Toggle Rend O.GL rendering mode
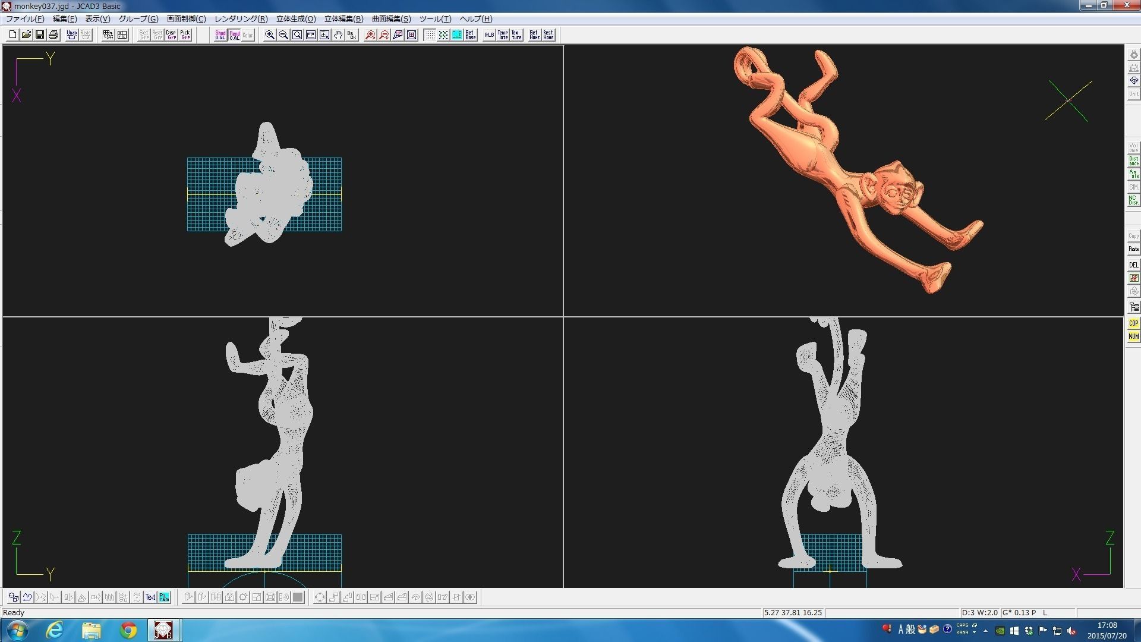 pyautogui.click(x=234, y=35)
